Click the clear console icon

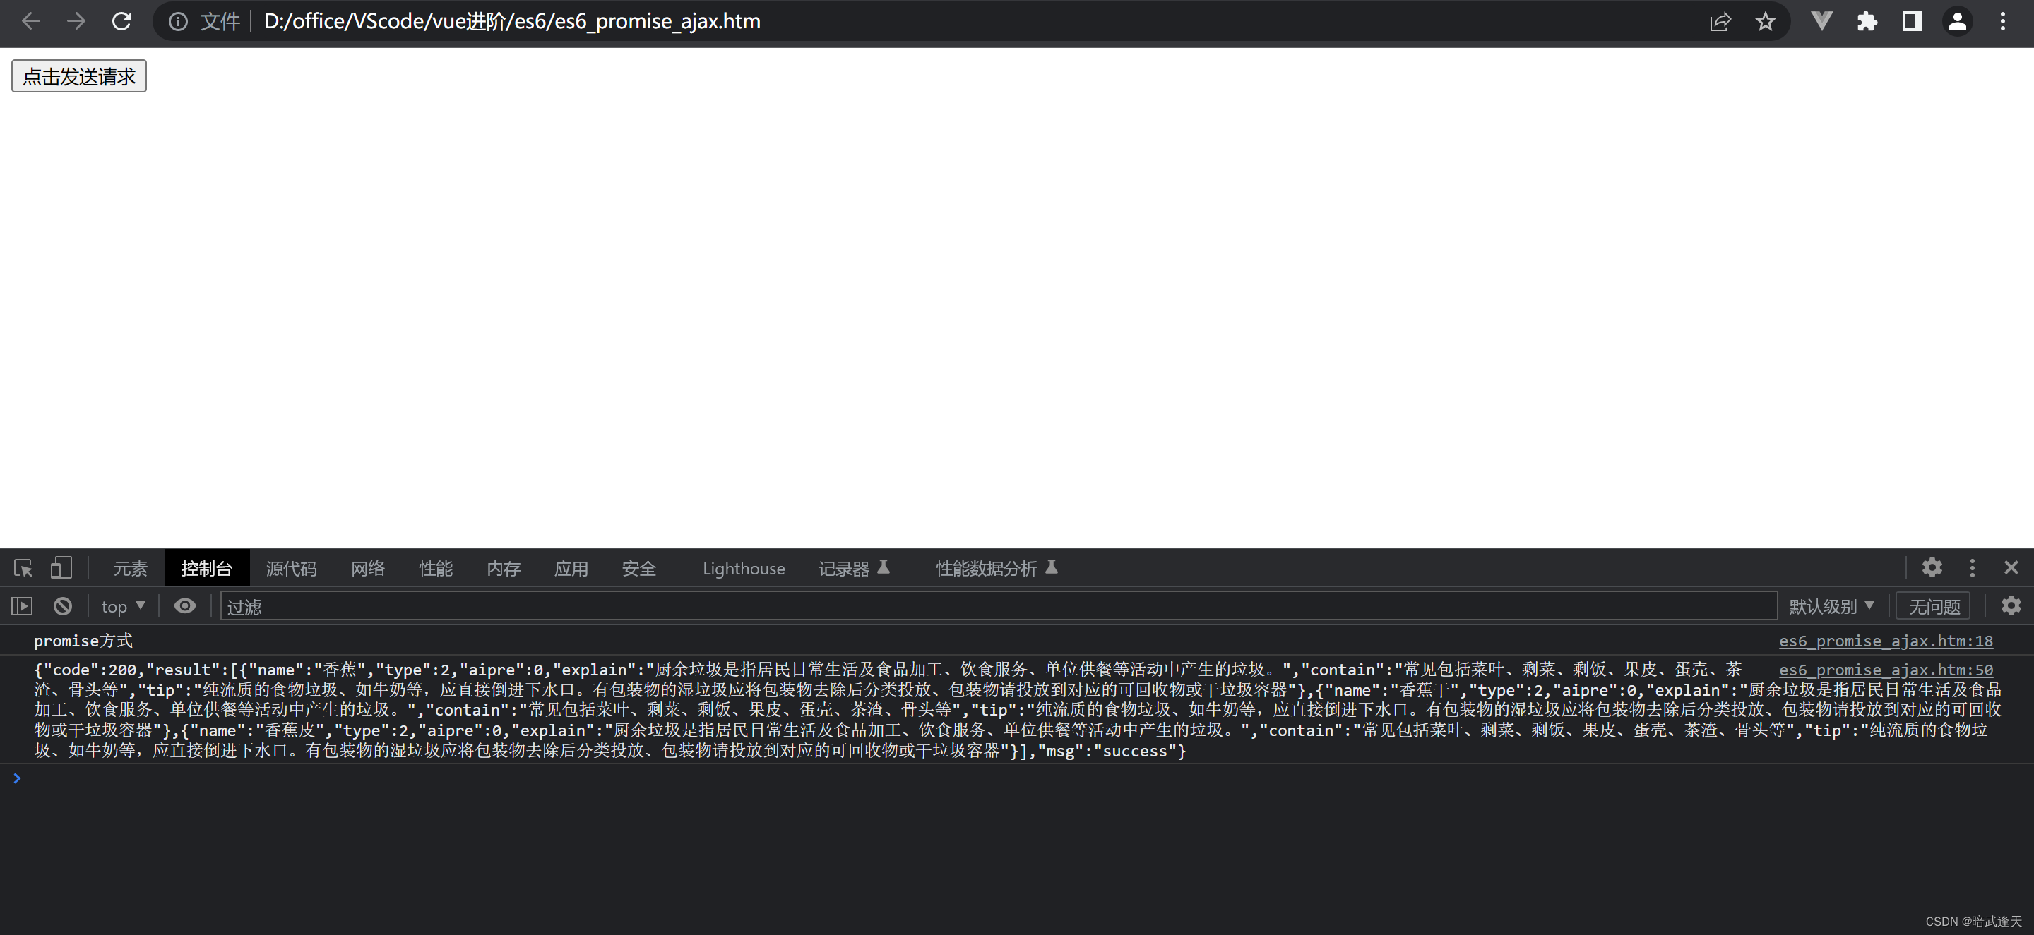[x=62, y=606]
